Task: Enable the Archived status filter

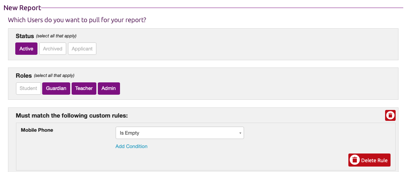Action: 53,49
